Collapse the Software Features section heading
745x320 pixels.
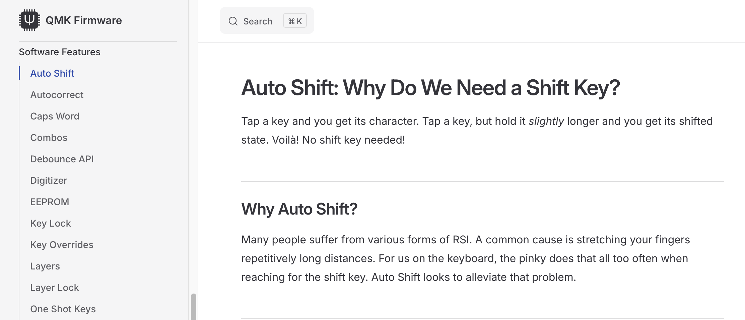point(60,52)
